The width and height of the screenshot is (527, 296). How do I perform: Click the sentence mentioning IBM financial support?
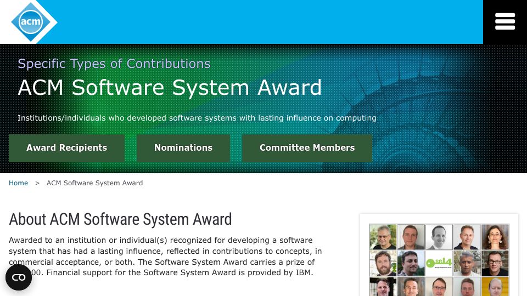click(x=180, y=272)
